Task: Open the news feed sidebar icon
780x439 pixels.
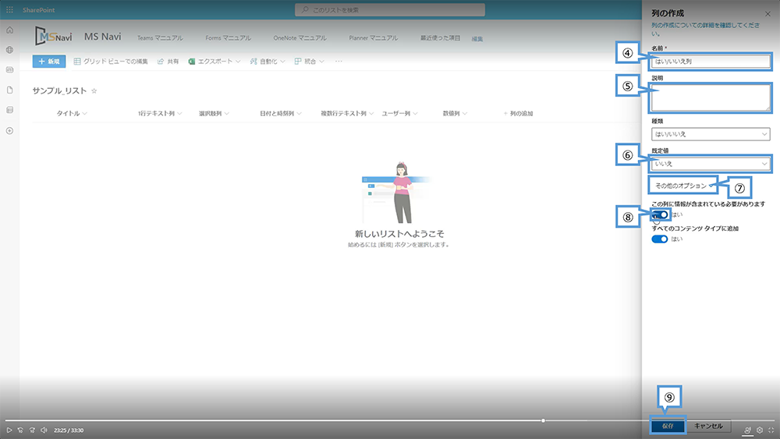Action: 9,70
